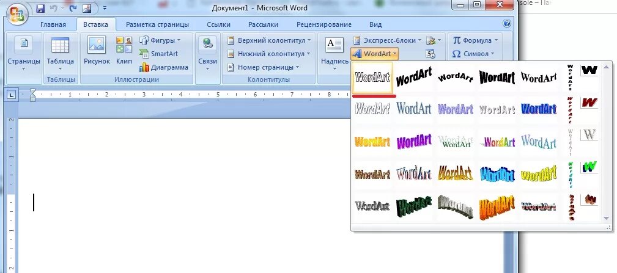Expand the Страницы dropdown
Image resolution: width=617 pixels, height=273 pixels.
pos(24,53)
